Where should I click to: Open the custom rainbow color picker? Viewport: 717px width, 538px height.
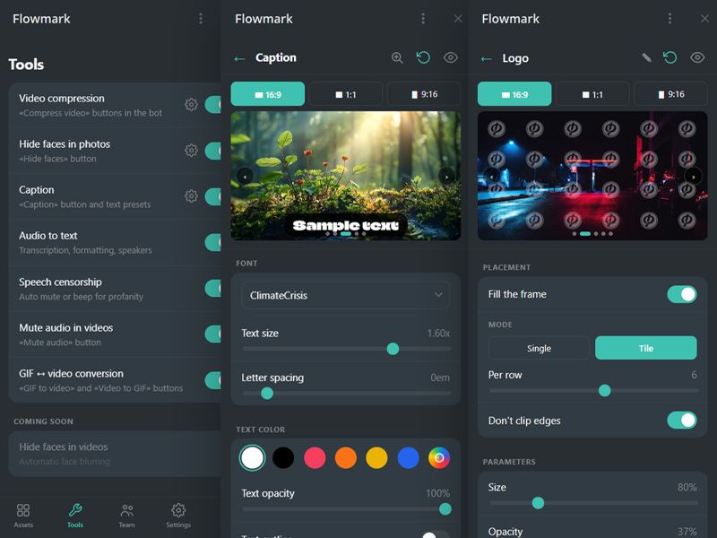pos(439,457)
